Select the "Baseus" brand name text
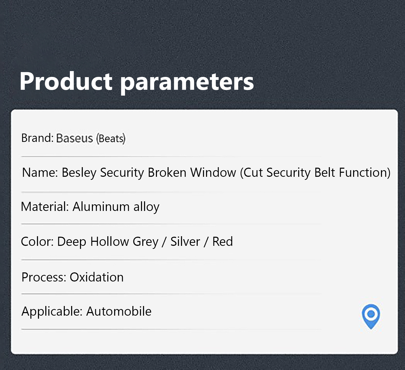Screen dimensions: 405x370 click(x=75, y=138)
